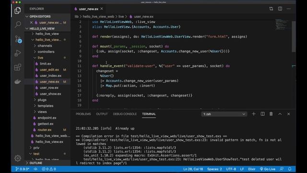The width and height of the screenshot is (307, 173).
Task: Open the Explorer view in activity bar
Action: click(18, 11)
